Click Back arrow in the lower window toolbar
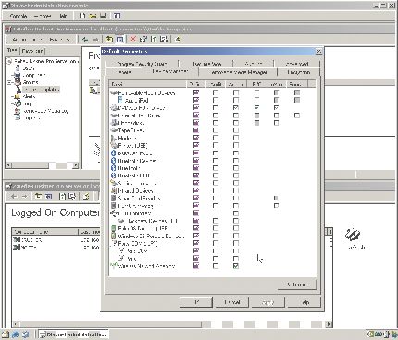The width and height of the screenshot is (398, 340). click(x=14, y=196)
